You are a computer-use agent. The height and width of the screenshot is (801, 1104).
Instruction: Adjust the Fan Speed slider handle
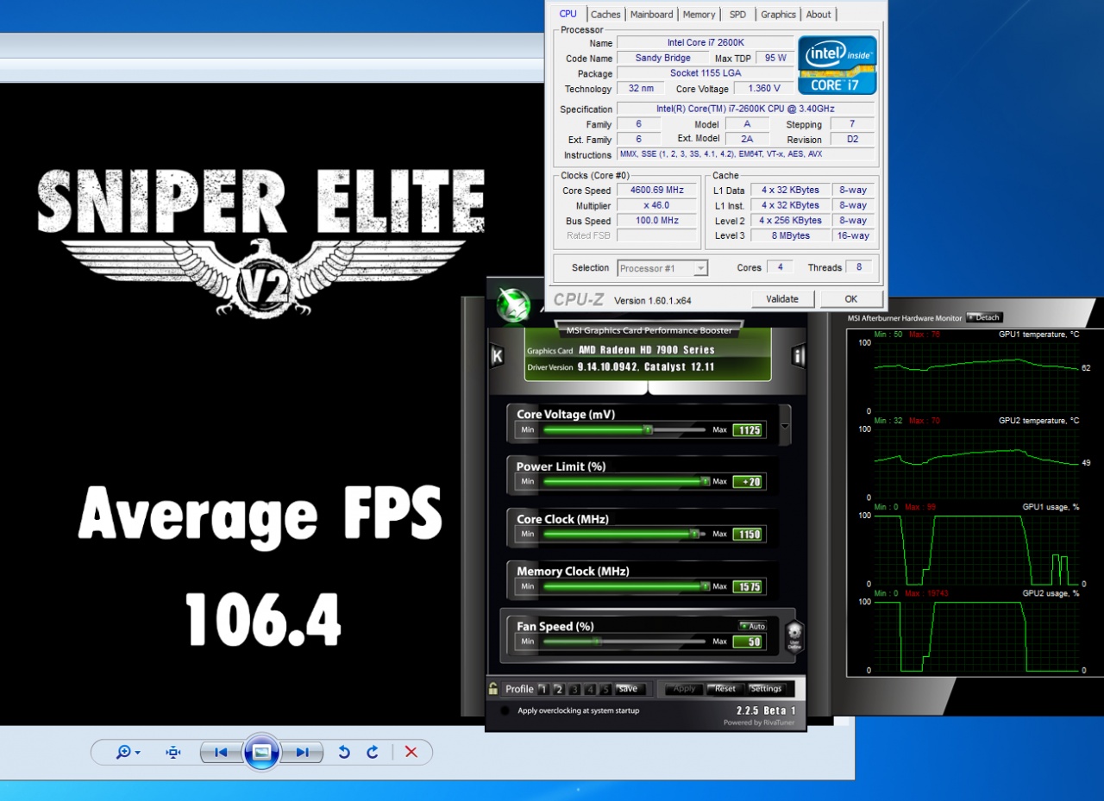tap(595, 641)
